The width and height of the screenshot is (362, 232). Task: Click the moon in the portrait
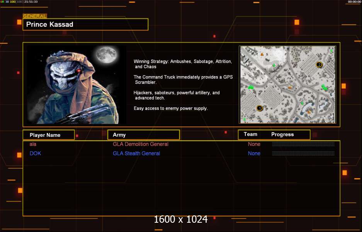click(107, 55)
